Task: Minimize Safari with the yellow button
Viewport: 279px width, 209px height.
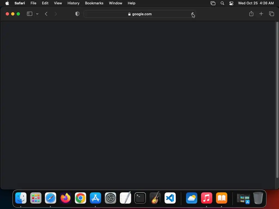Action: (13, 14)
